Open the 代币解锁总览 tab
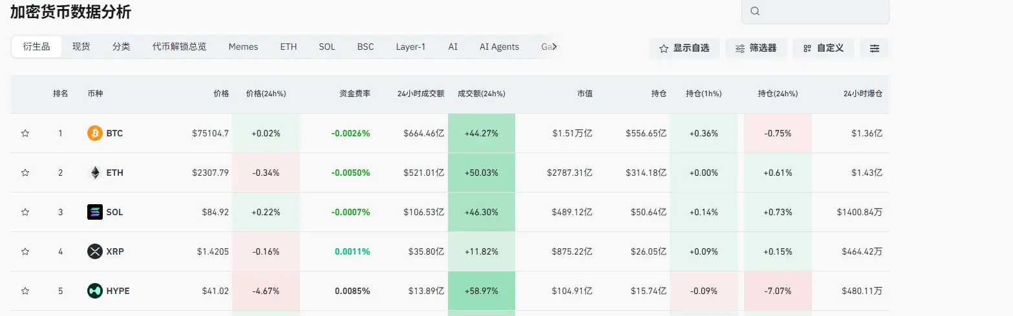Screen dimensions: 1013x316 tap(180, 47)
